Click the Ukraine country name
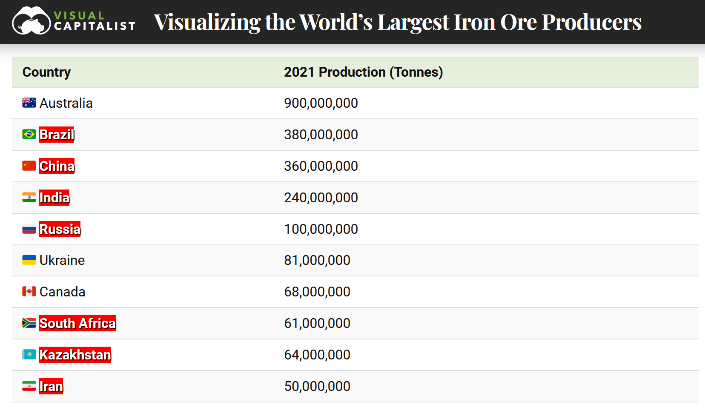705x408 pixels. pyautogui.click(x=62, y=260)
